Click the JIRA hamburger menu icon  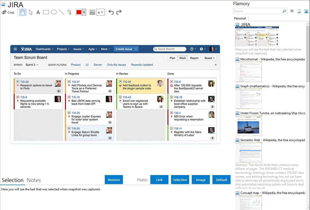[15, 49]
